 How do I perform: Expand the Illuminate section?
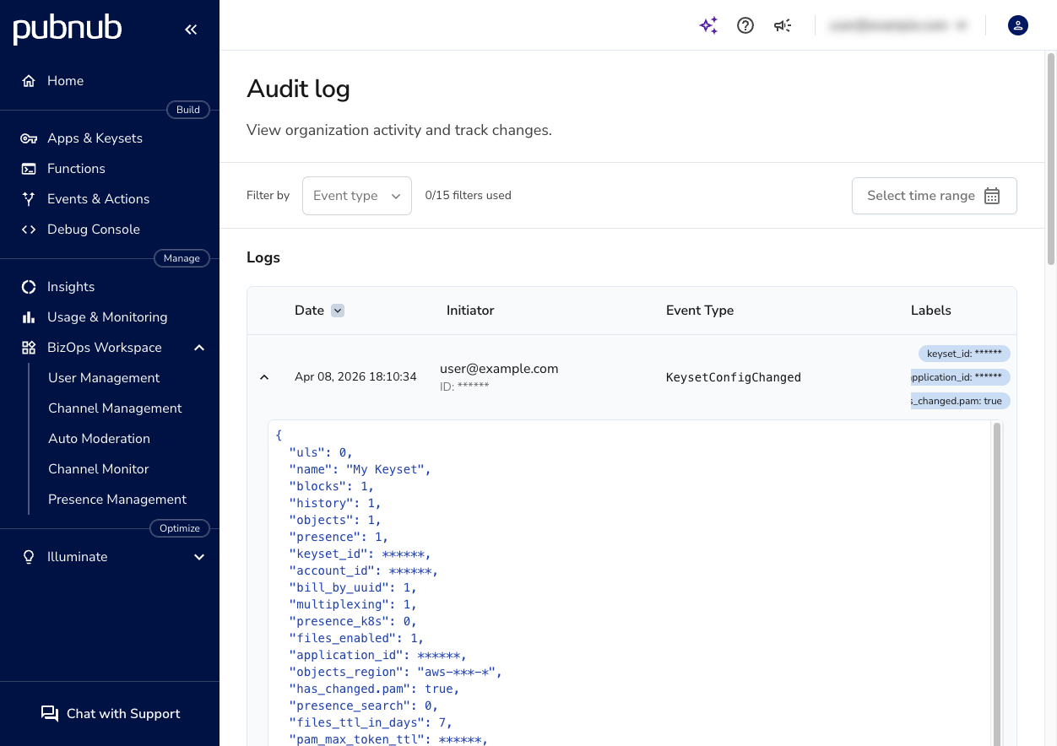[199, 556]
